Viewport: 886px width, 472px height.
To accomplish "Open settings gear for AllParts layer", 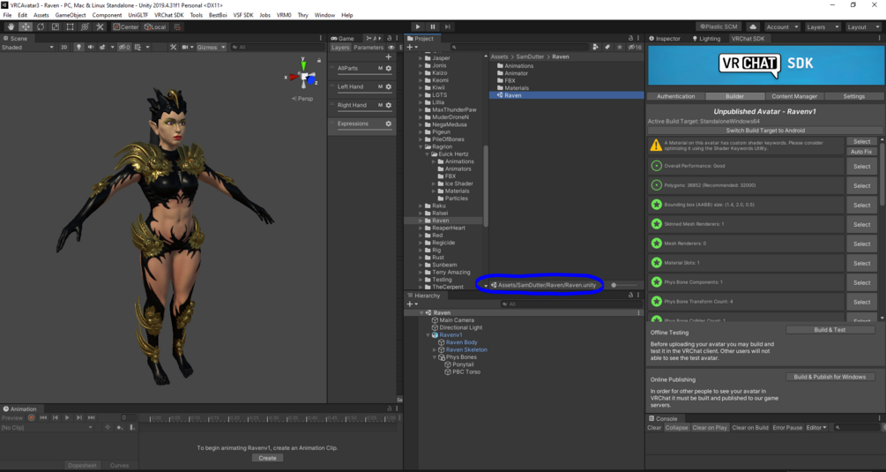I will tap(388, 69).
